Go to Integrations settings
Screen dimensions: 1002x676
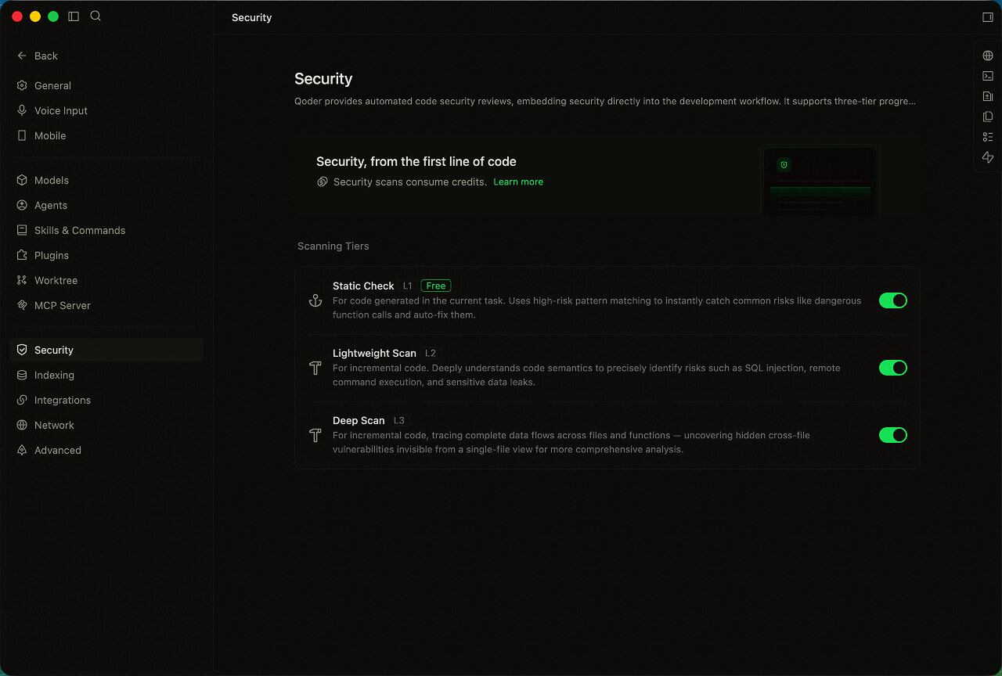point(106,400)
